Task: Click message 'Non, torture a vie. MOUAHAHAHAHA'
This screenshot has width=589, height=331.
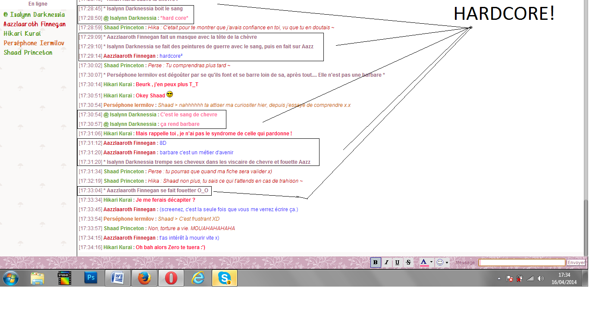Action: [x=191, y=228]
